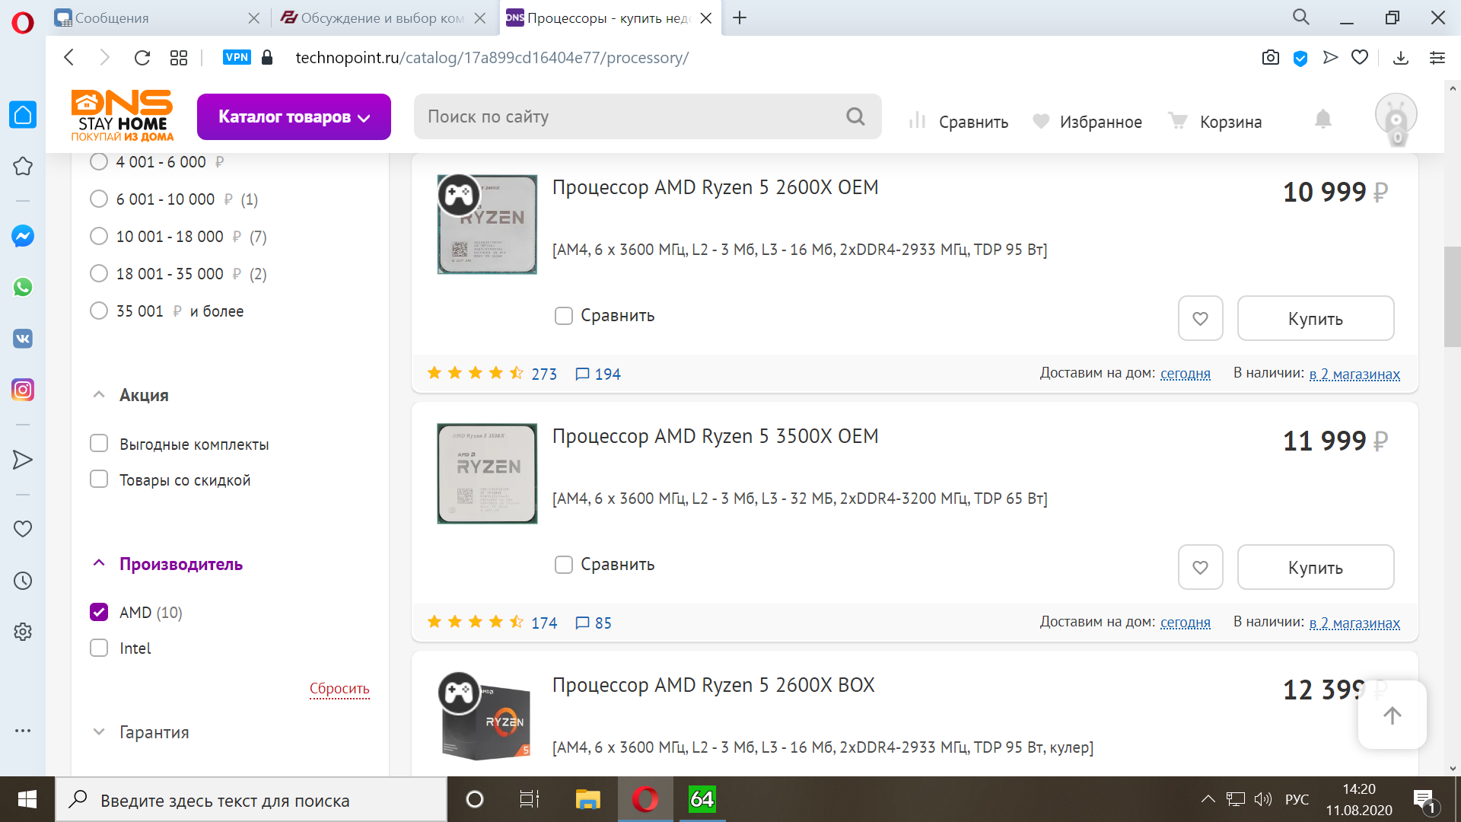This screenshot has height=822, width=1461.
Task: Switch to the Обсуждение и выбор tab
Action: (x=373, y=18)
